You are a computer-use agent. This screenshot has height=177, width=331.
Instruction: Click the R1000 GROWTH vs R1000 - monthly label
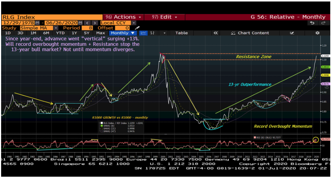tap(120, 118)
